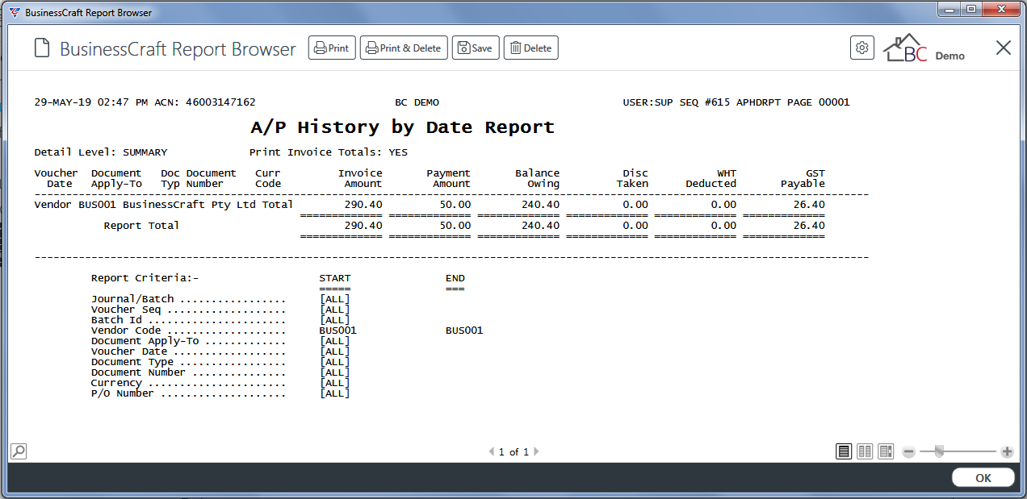Viewport: 1027px width, 499px height.
Task: Click the "Balance Owing" column header
Action: (x=537, y=178)
